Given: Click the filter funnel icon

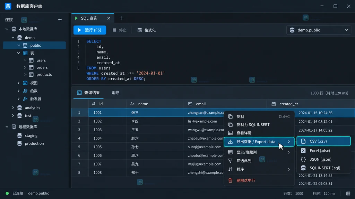Looking at the screenshot, I should click(230, 161).
